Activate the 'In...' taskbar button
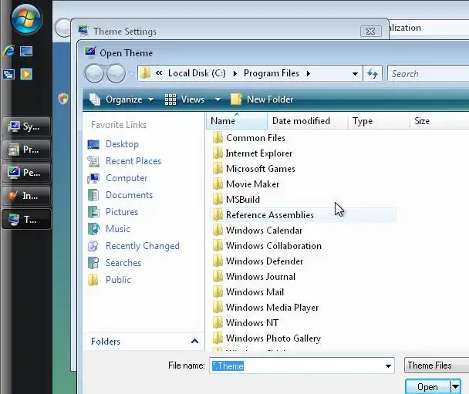Image resolution: width=469 pixels, height=394 pixels. 26,196
